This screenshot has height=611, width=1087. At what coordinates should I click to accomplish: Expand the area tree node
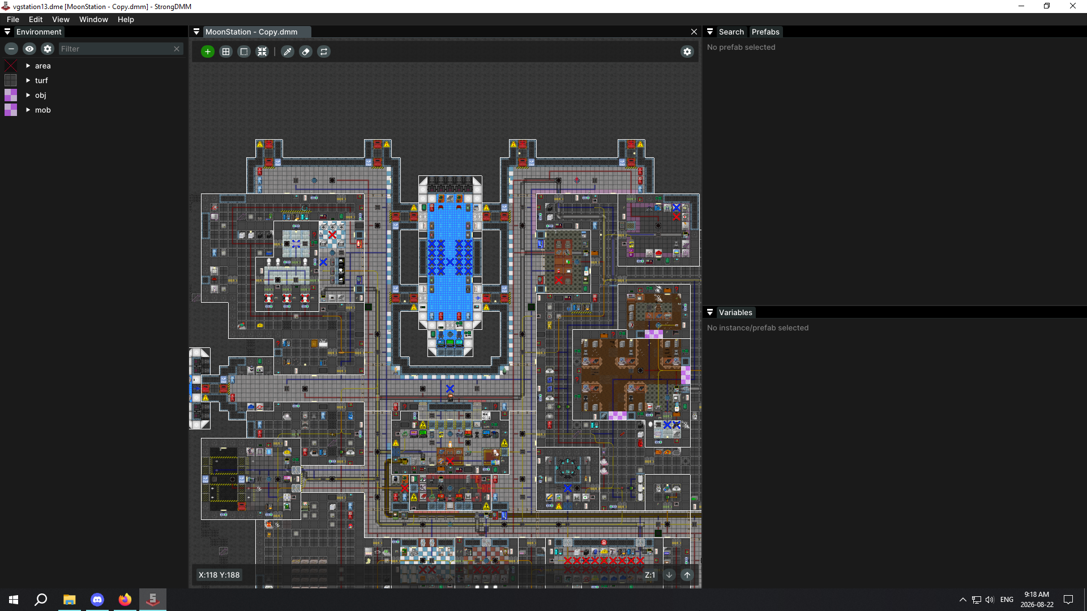pos(28,66)
